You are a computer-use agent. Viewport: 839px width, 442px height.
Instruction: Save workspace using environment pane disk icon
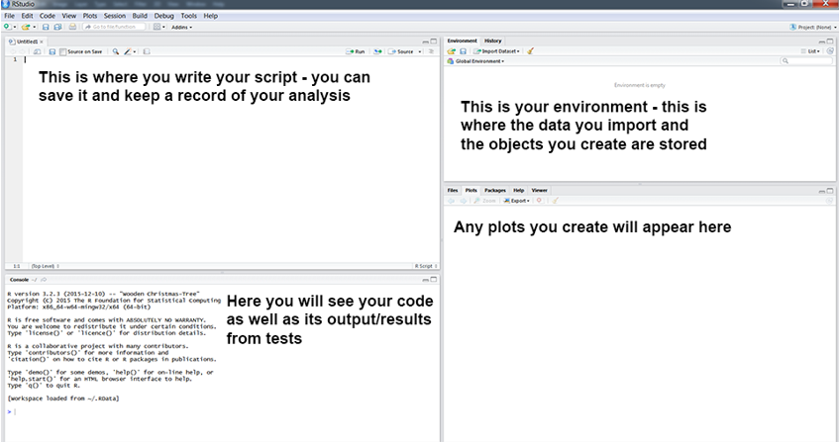pos(463,50)
